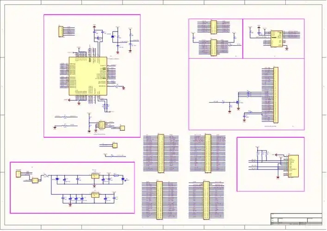Image resolution: width=327 pixels, height=231 pixels.
Task: Click the 8-pin IC in top-right box
Action: coord(276,39)
